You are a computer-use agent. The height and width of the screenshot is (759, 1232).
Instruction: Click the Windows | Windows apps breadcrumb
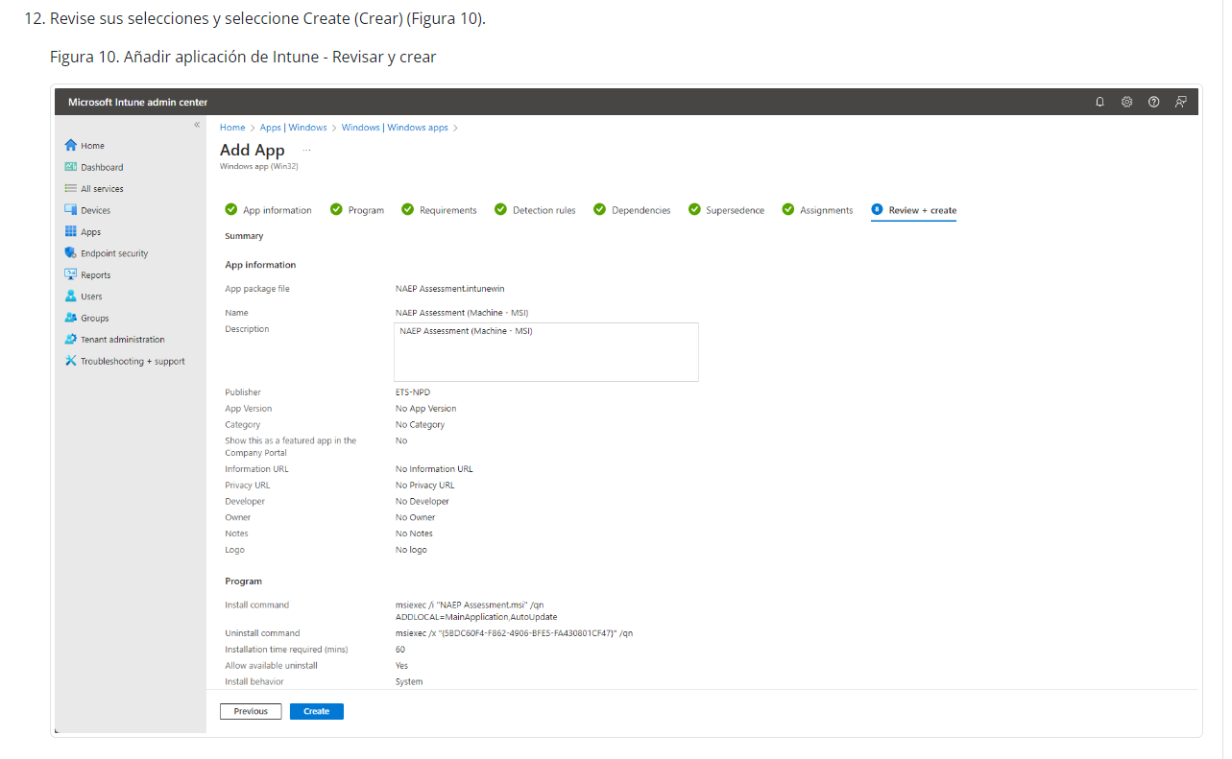click(395, 128)
